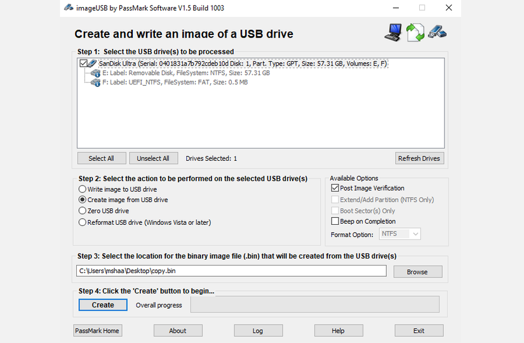Open PassMark Home link button
The height and width of the screenshot is (343, 524).
click(97, 331)
